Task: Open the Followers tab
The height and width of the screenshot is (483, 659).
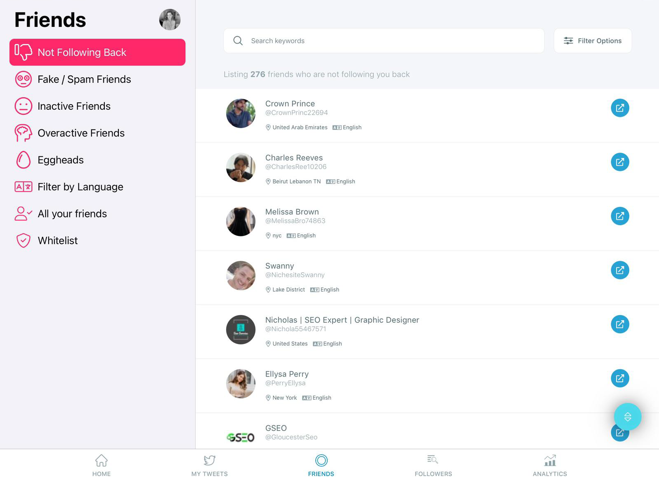Action: 433,466
